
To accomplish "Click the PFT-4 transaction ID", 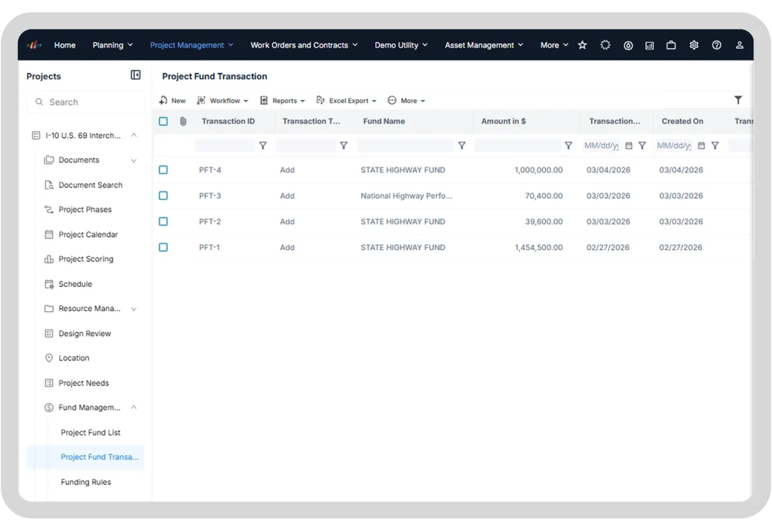I will pyautogui.click(x=210, y=170).
